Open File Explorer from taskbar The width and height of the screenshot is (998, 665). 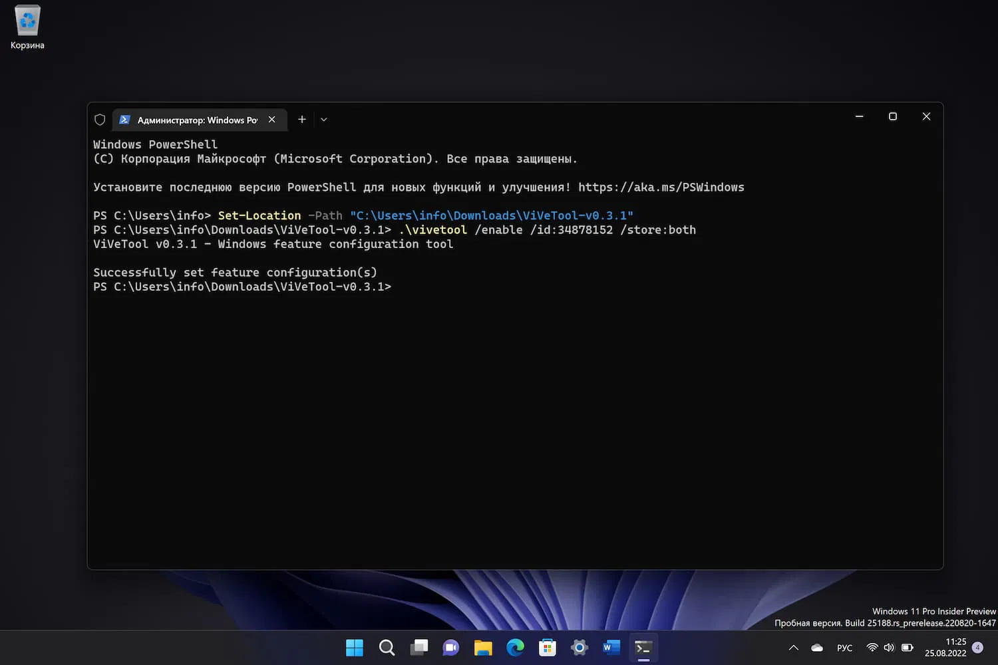click(x=483, y=648)
